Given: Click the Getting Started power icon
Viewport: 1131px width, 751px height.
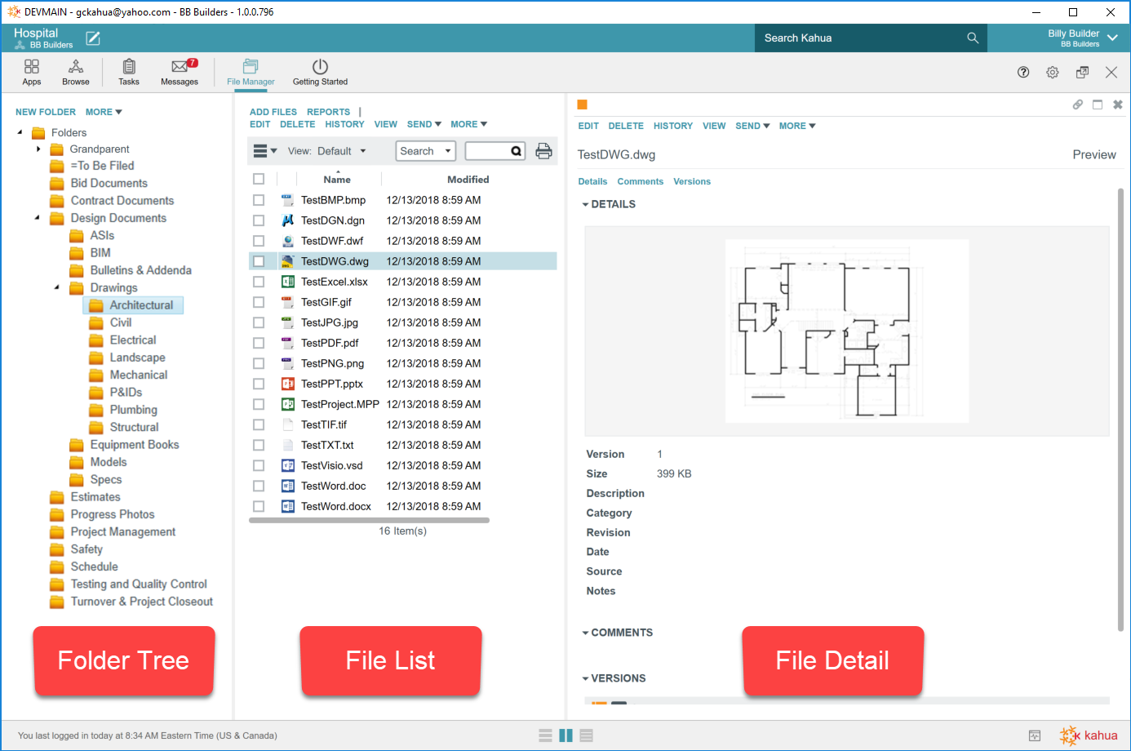Looking at the screenshot, I should pyautogui.click(x=320, y=68).
